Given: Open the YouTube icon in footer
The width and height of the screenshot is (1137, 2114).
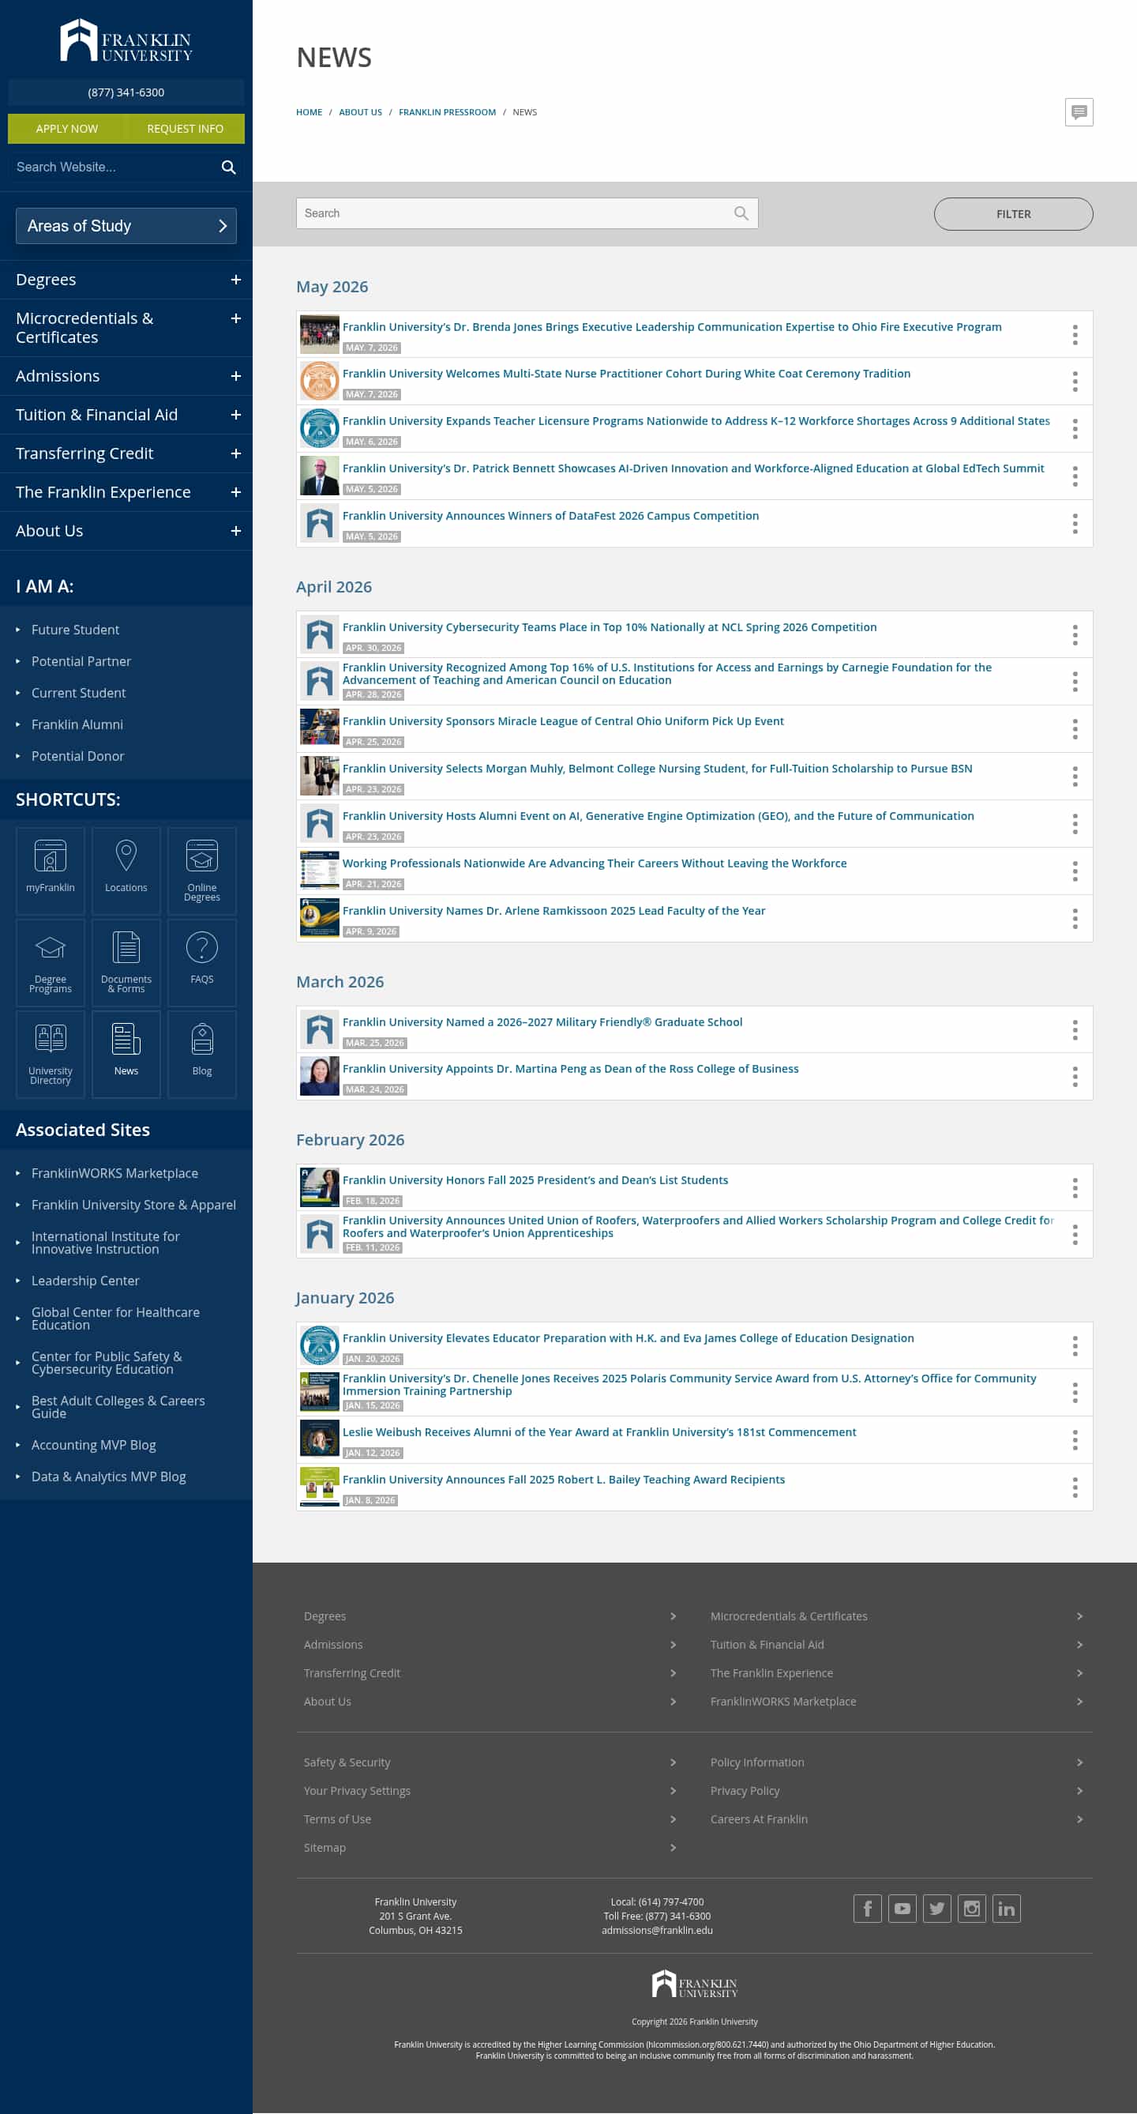Looking at the screenshot, I should pyautogui.click(x=902, y=1909).
